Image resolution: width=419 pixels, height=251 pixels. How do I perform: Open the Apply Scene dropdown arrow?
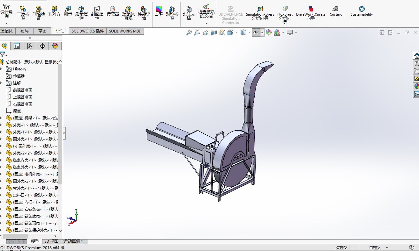click(283, 32)
